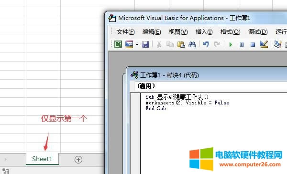Save the workbook with the floppy icon

coord(145,44)
